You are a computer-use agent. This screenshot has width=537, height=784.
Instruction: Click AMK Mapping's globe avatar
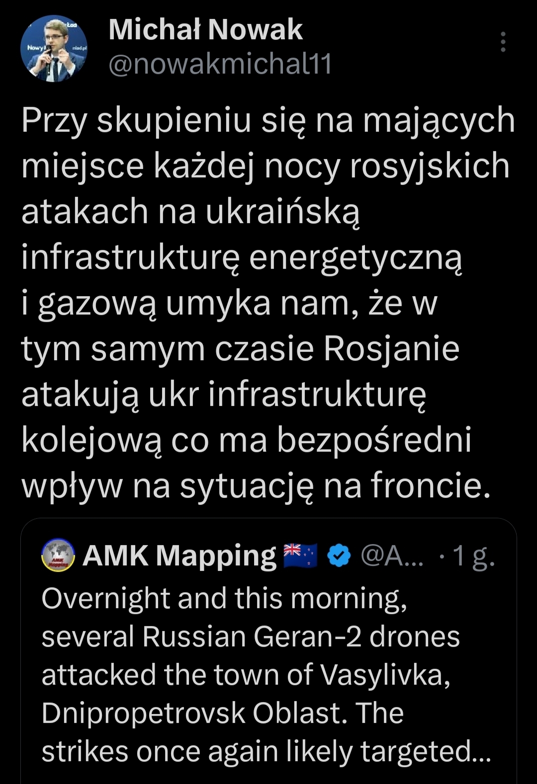(58, 555)
